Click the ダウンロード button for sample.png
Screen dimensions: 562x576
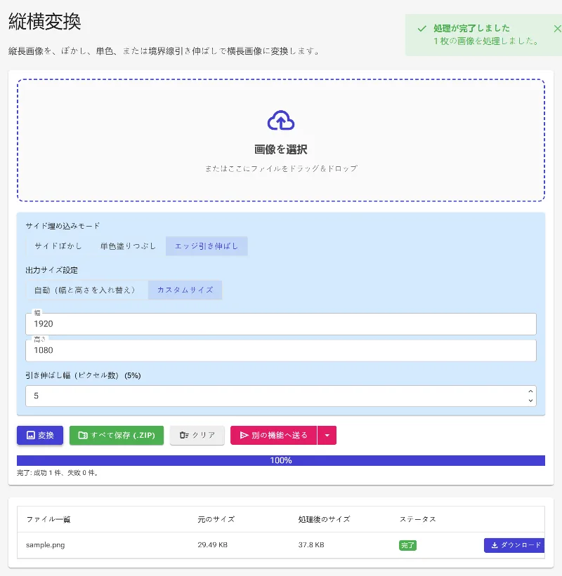514,545
